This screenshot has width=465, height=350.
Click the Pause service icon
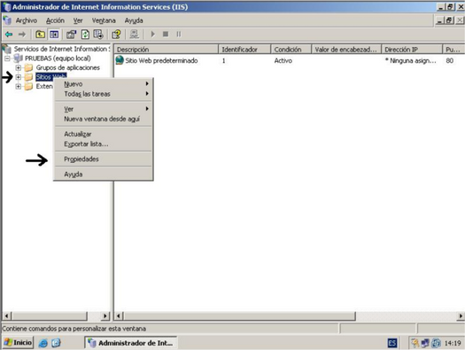pos(179,35)
